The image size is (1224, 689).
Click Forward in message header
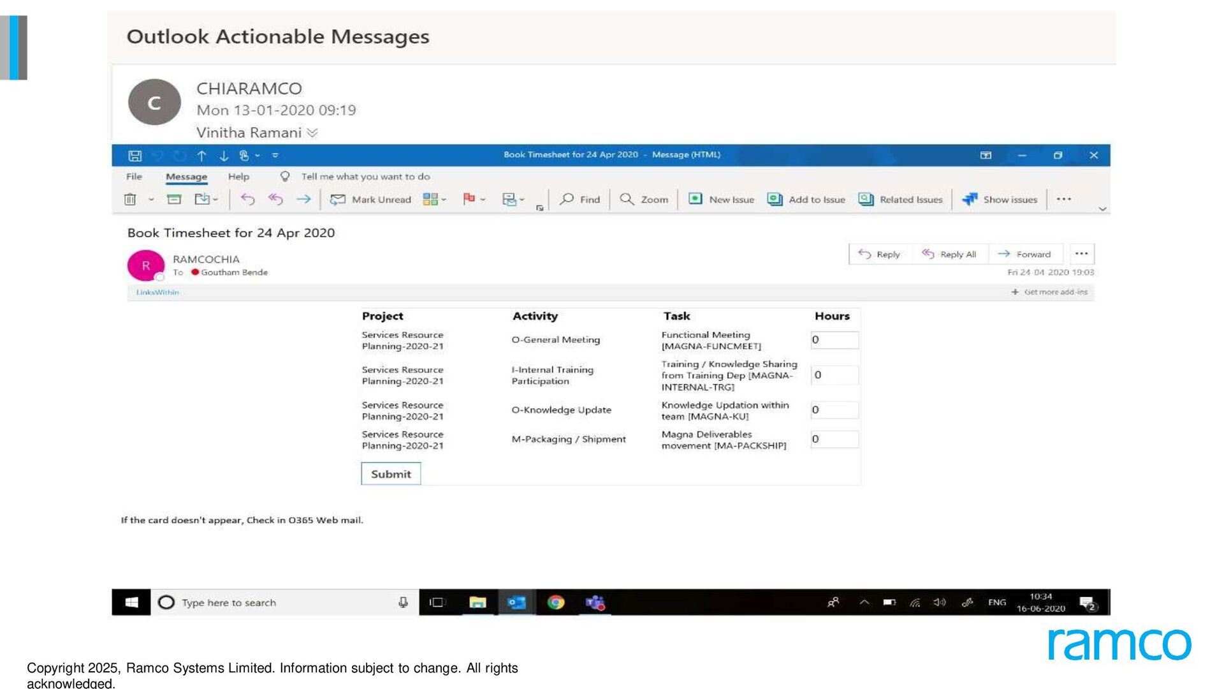(1024, 254)
